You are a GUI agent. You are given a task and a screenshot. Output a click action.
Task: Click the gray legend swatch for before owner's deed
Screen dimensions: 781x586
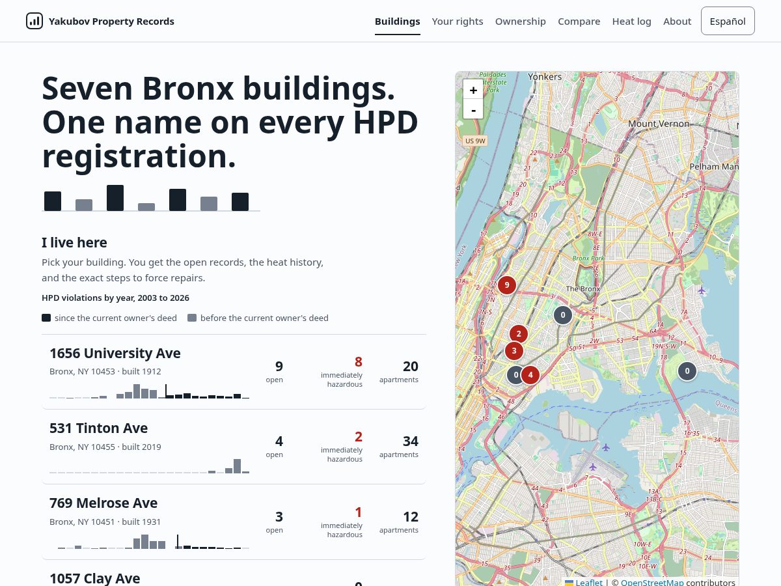click(x=192, y=318)
